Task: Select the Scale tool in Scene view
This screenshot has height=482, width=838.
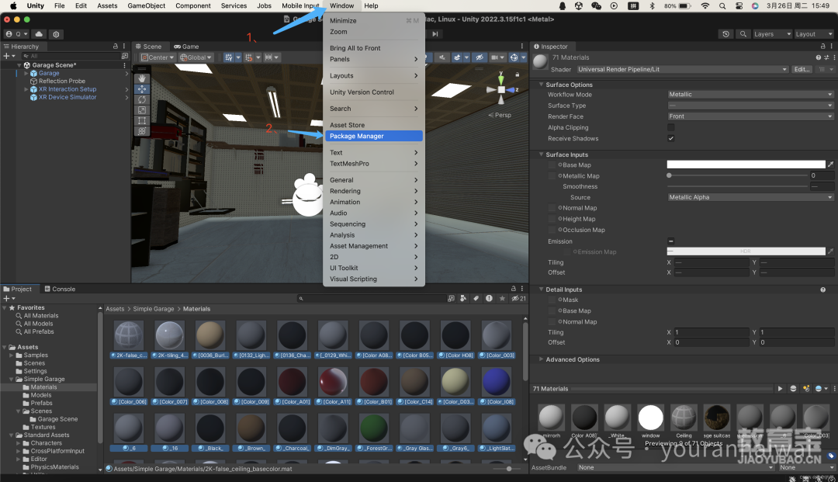Action: click(x=142, y=110)
